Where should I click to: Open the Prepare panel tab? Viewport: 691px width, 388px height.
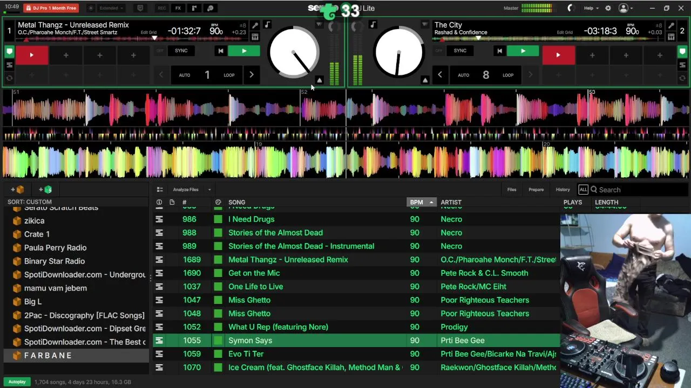click(x=536, y=190)
